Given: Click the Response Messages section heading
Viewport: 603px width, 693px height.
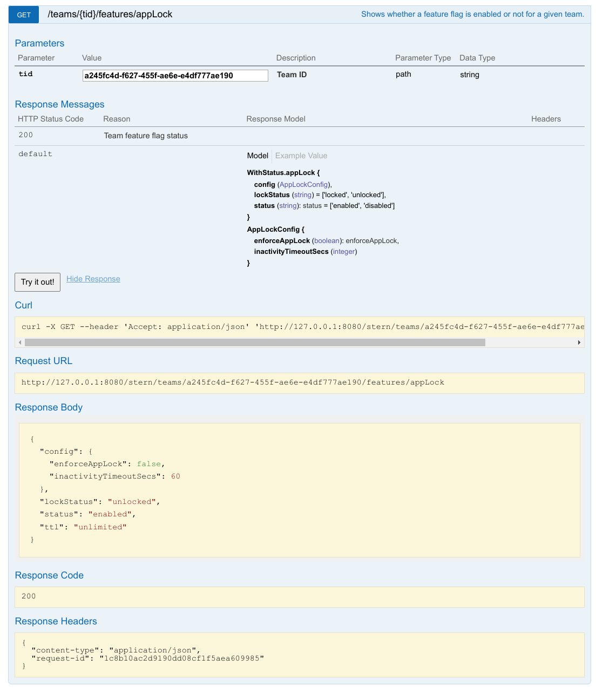Looking at the screenshot, I should click(x=59, y=104).
